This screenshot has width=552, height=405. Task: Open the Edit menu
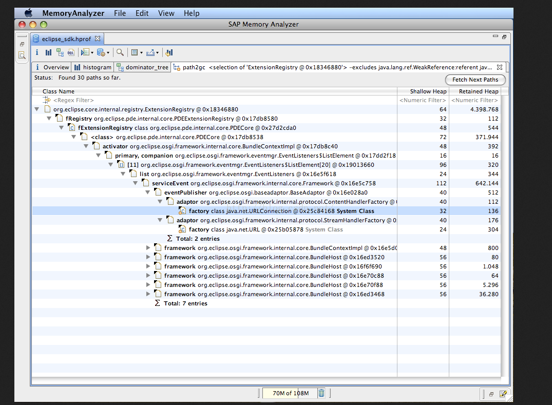coord(142,13)
